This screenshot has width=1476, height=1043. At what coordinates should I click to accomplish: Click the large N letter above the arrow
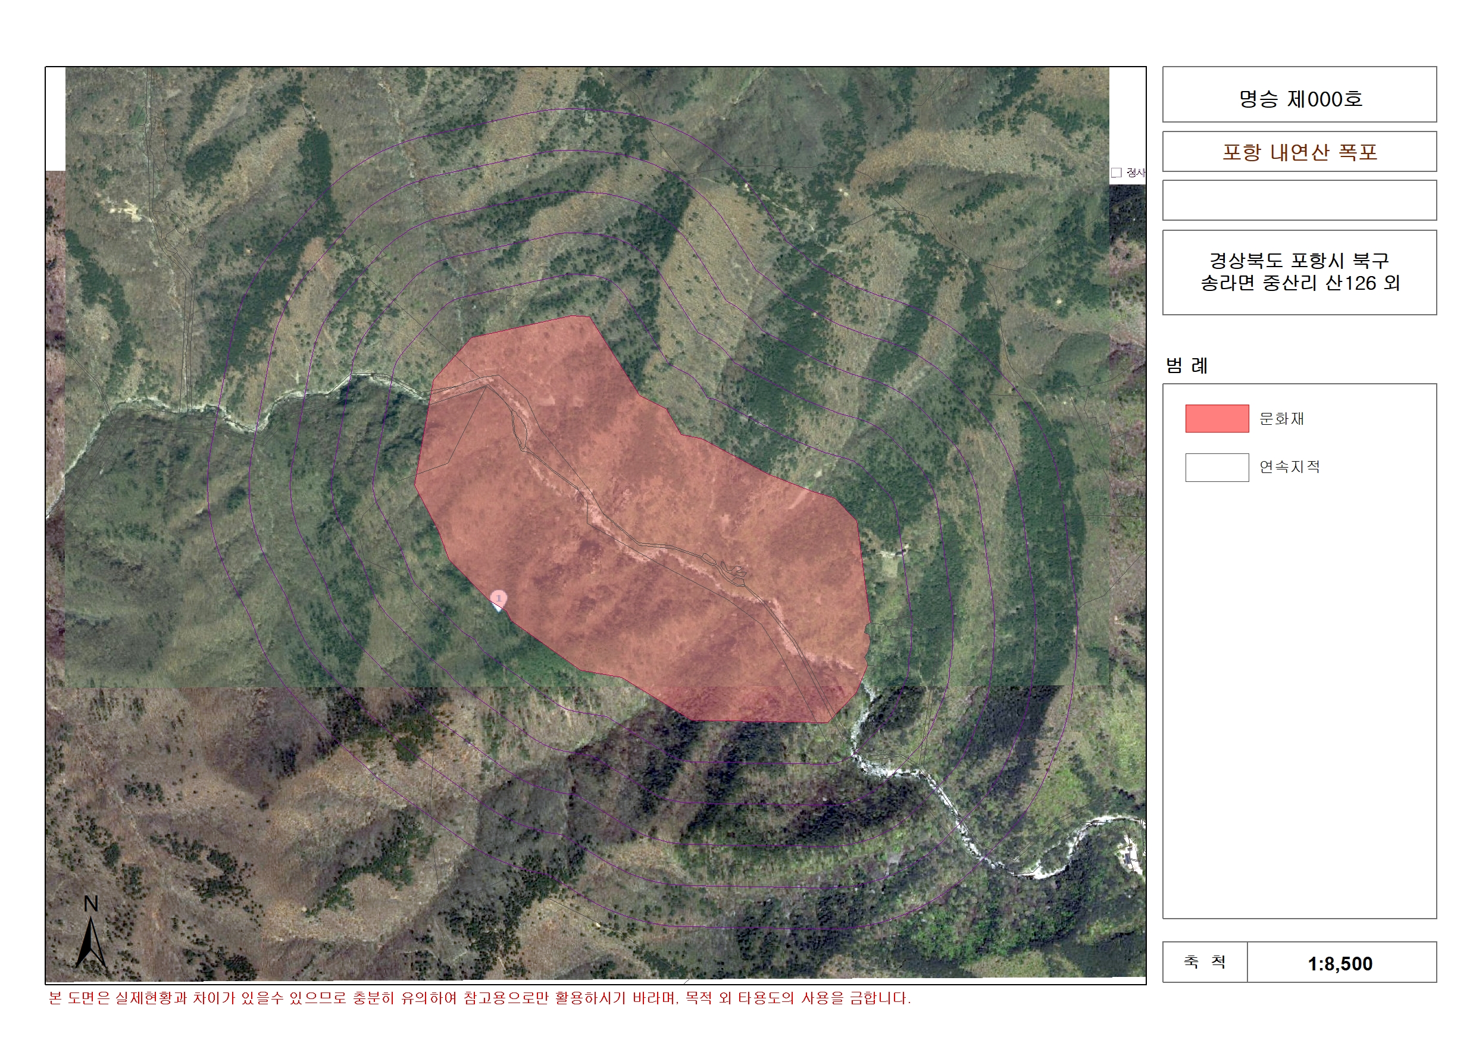pyautogui.click(x=90, y=904)
